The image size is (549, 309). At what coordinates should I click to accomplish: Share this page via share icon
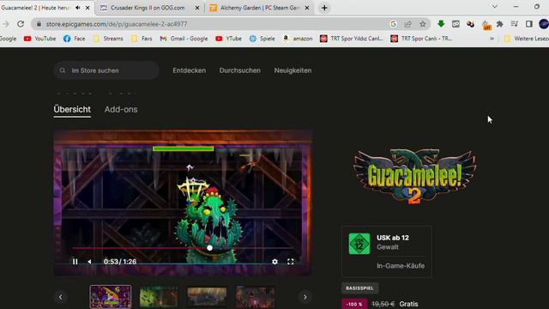pos(408,24)
